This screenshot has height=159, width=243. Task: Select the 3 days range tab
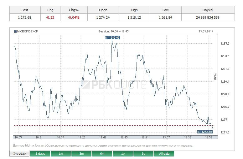coord(40,154)
